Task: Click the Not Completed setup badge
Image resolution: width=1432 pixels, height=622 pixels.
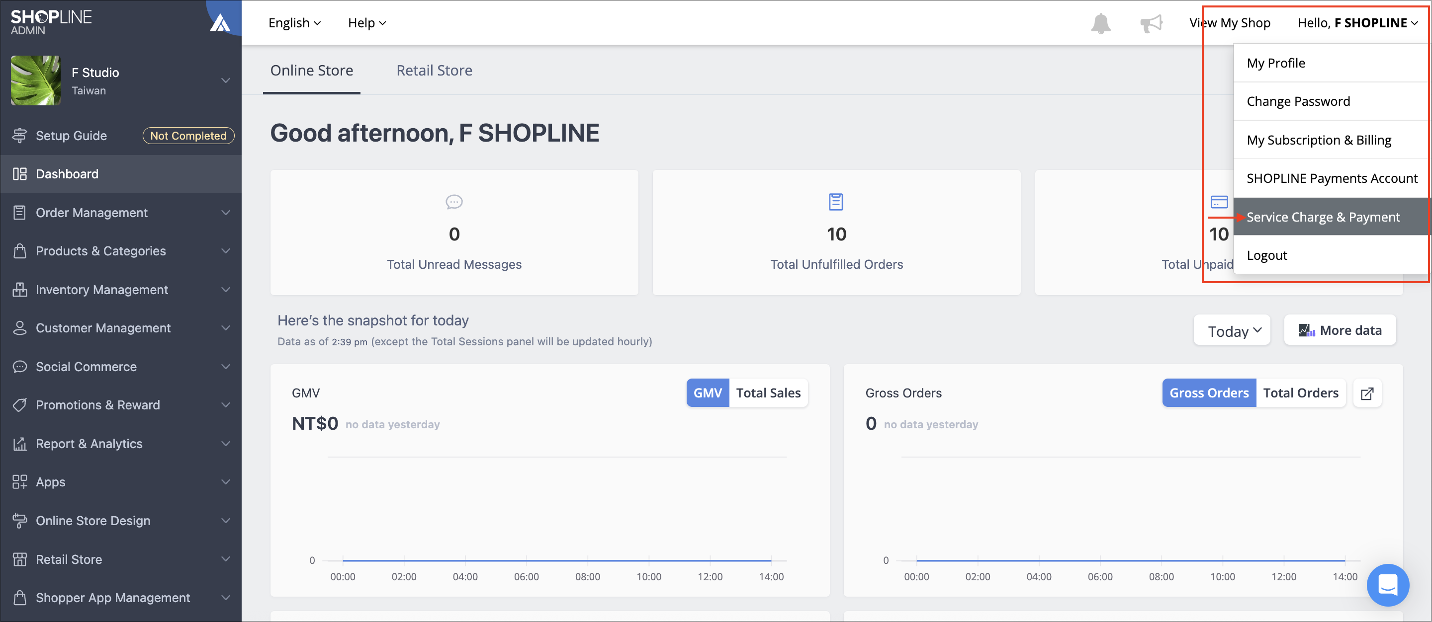Action: tap(188, 136)
